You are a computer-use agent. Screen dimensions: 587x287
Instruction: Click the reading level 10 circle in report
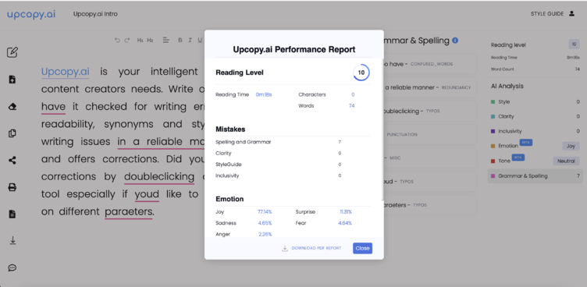coord(361,73)
